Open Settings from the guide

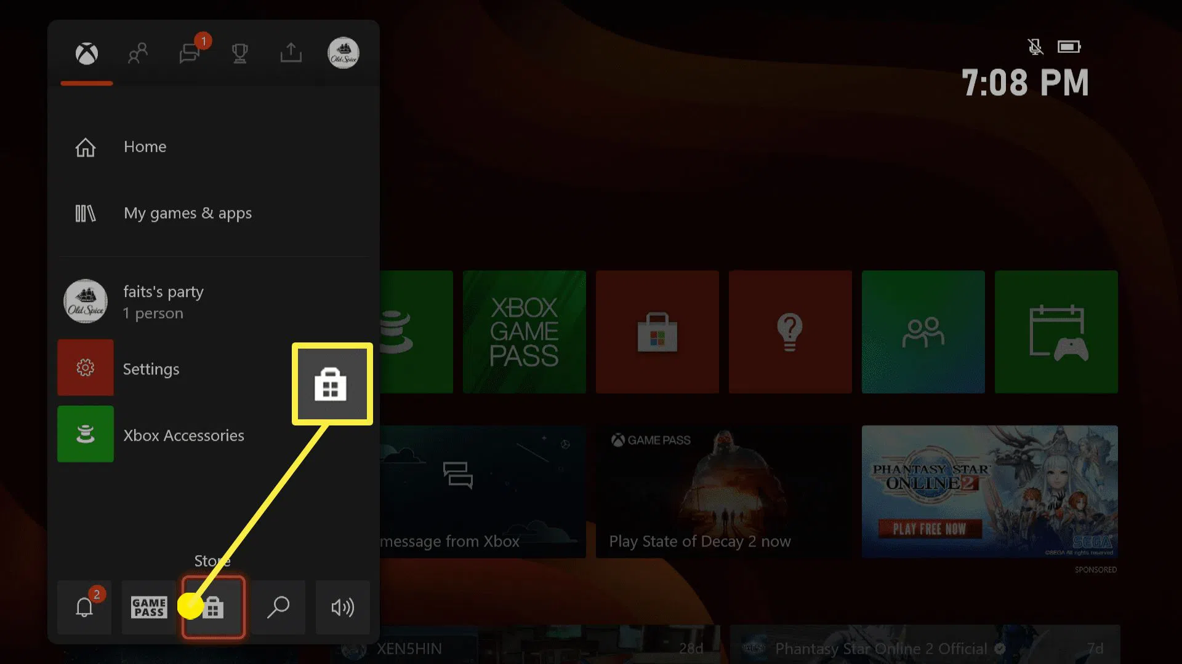151,368
